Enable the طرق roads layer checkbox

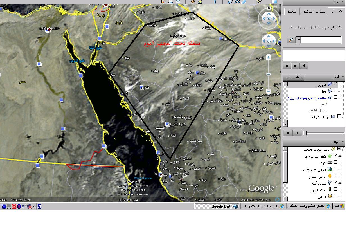[336, 162]
